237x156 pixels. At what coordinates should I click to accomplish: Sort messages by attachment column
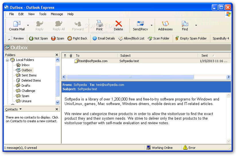[71, 56]
